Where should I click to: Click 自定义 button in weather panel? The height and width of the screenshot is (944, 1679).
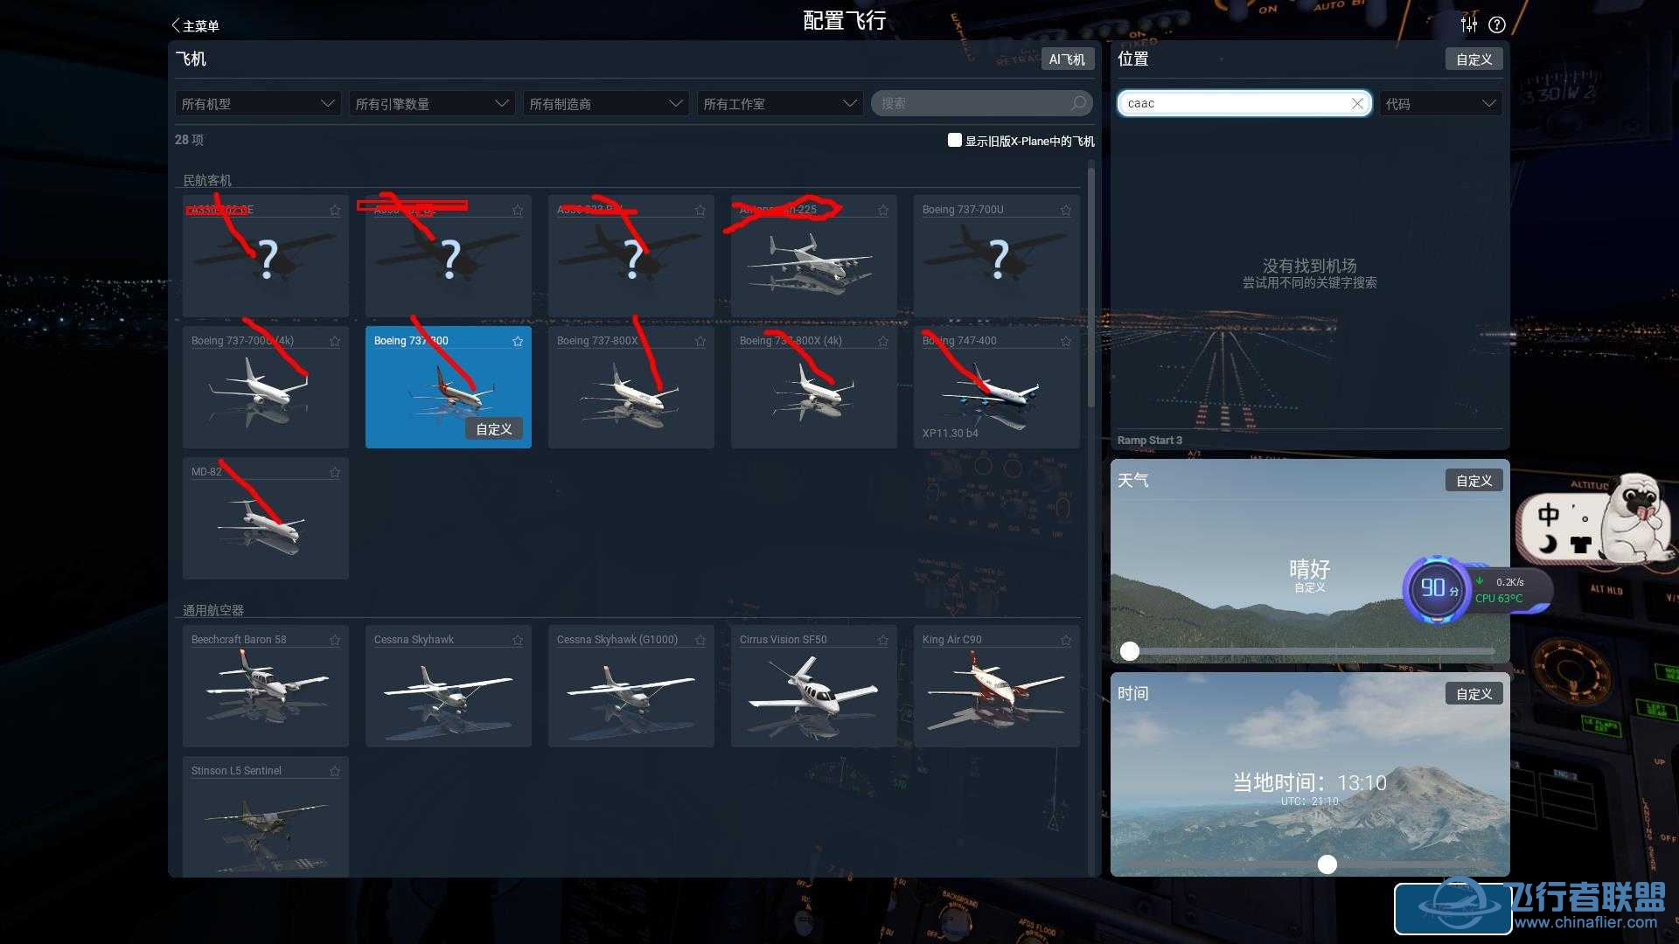click(1473, 480)
